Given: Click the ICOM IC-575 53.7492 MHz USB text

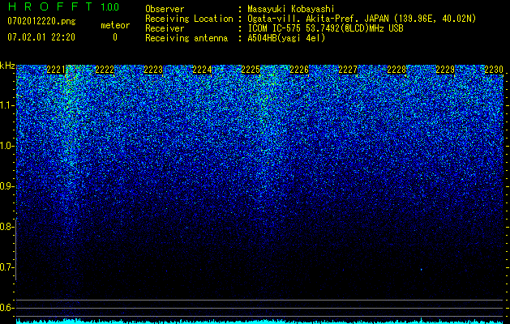Looking at the screenshot, I should tap(325, 28).
